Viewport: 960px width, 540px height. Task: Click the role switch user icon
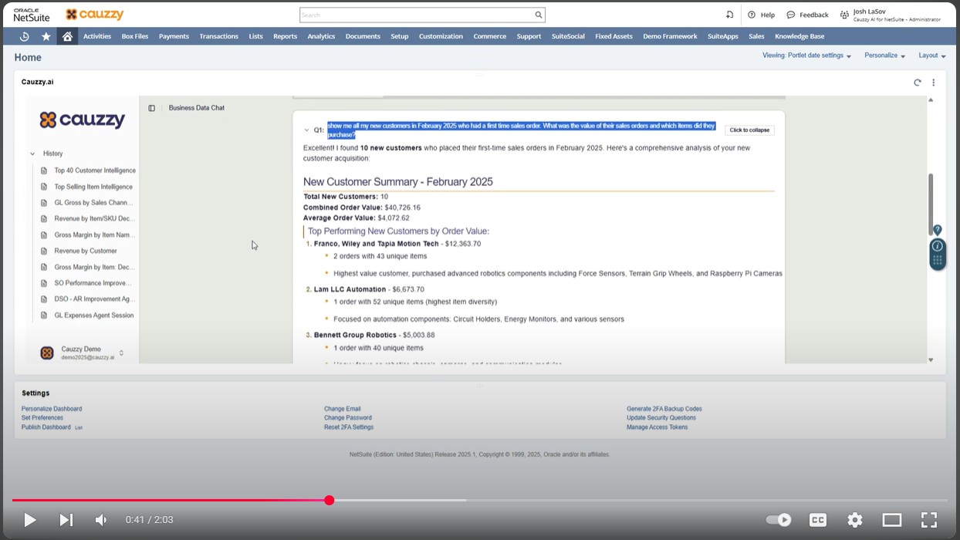(x=844, y=15)
